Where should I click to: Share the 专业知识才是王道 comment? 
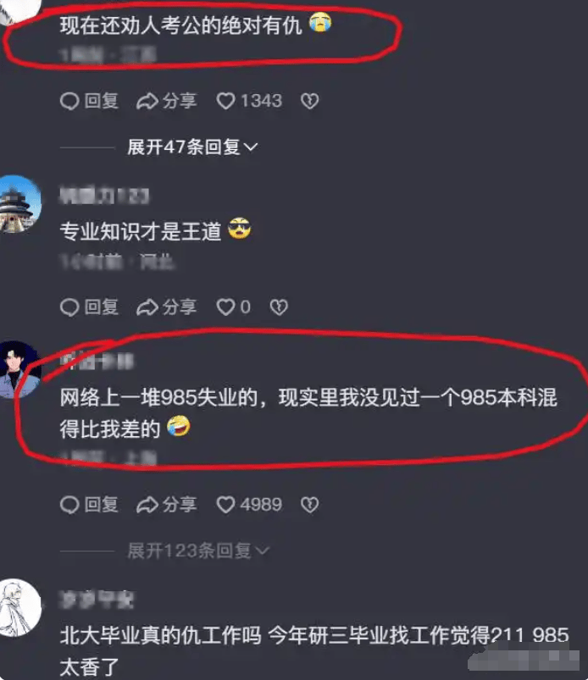tap(166, 307)
